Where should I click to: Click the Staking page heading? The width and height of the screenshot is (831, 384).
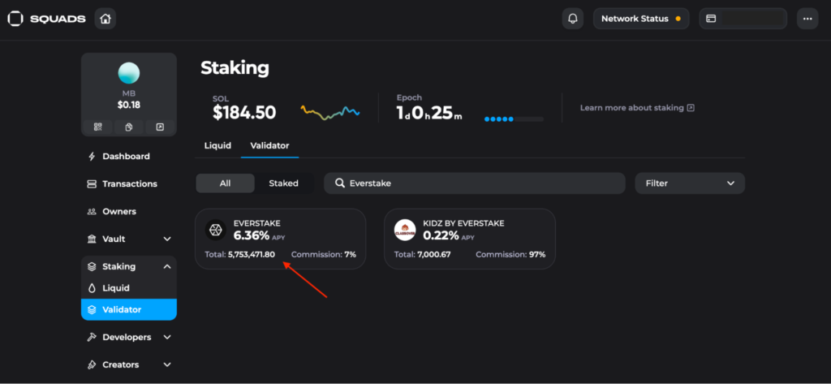click(x=235, y=68)
